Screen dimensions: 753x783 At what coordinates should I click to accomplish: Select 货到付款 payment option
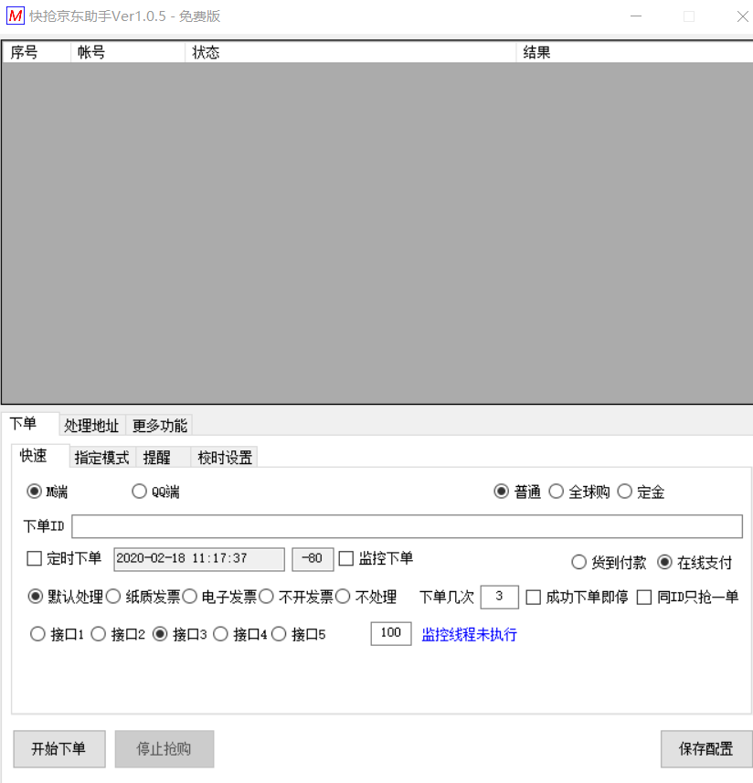click(578, 562)
